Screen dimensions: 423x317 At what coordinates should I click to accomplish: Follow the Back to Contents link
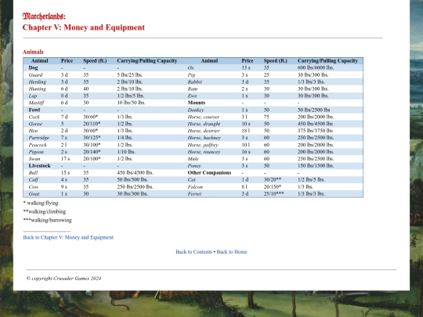pyautogui.click(x=193, y=252)
